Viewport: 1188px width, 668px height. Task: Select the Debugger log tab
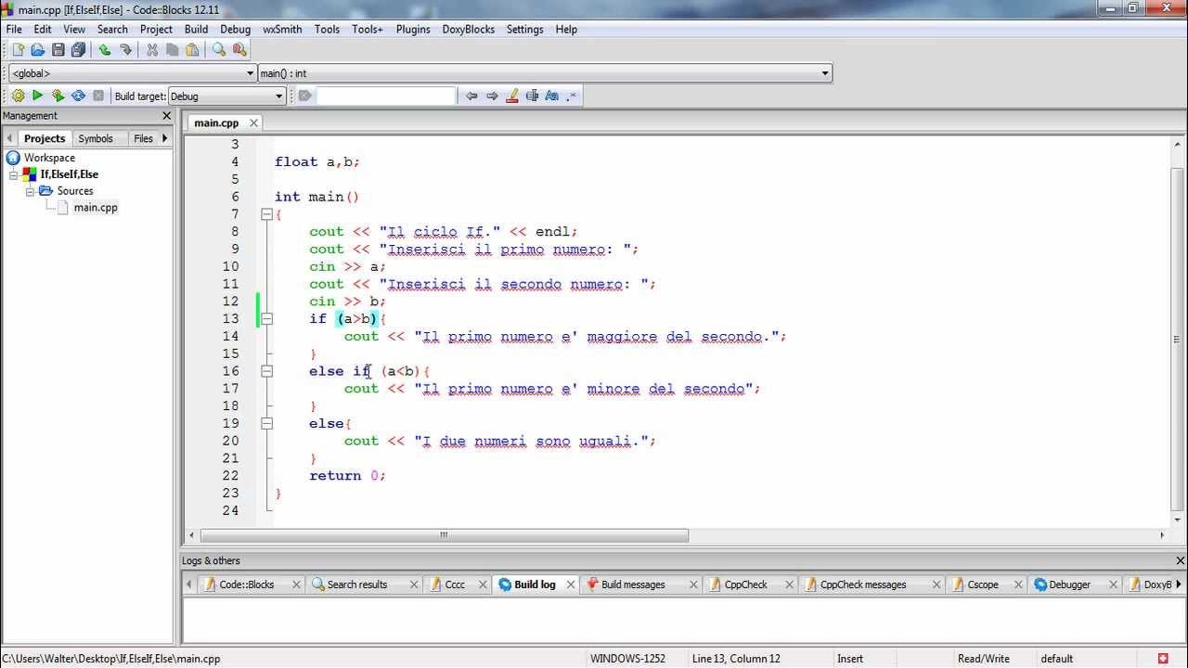pos(1069,584)
